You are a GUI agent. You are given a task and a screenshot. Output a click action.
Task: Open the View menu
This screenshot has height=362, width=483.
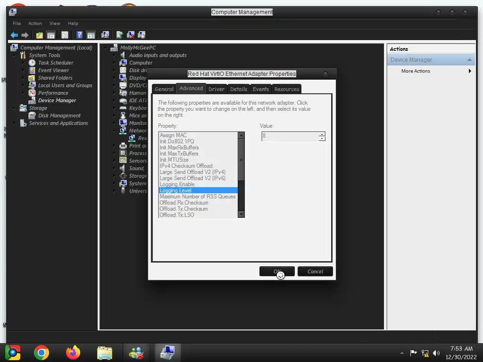tap(55, 24)
